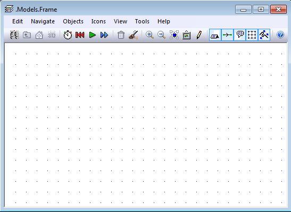Open the Event Controller stopwatch icon
This screenshot has height=212, width=291.
pos(68,35)
